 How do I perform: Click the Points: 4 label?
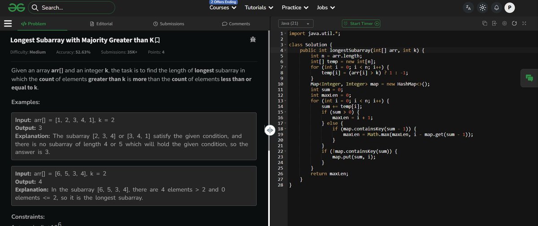tap(156, 52)
